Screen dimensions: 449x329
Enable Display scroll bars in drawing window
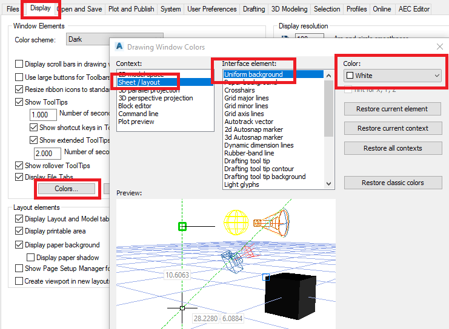pyautogui.click(x=19, y=64)
